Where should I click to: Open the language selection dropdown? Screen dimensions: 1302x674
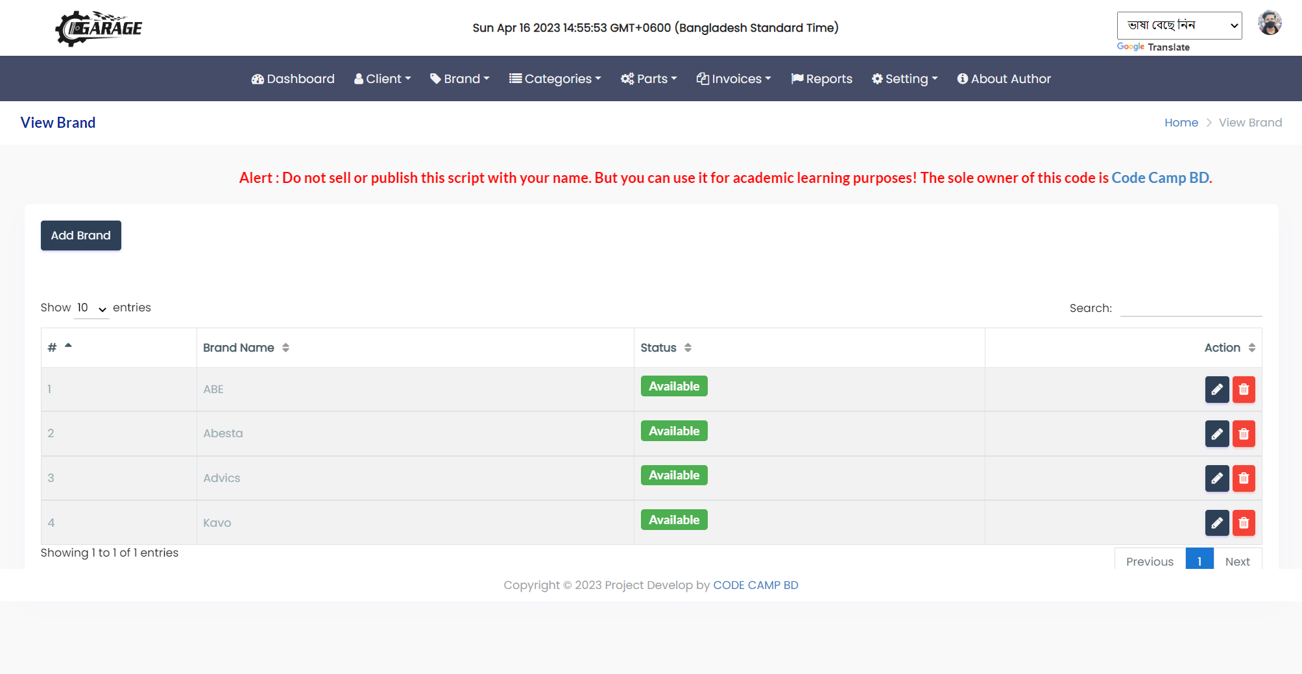tap(1179, 25)
